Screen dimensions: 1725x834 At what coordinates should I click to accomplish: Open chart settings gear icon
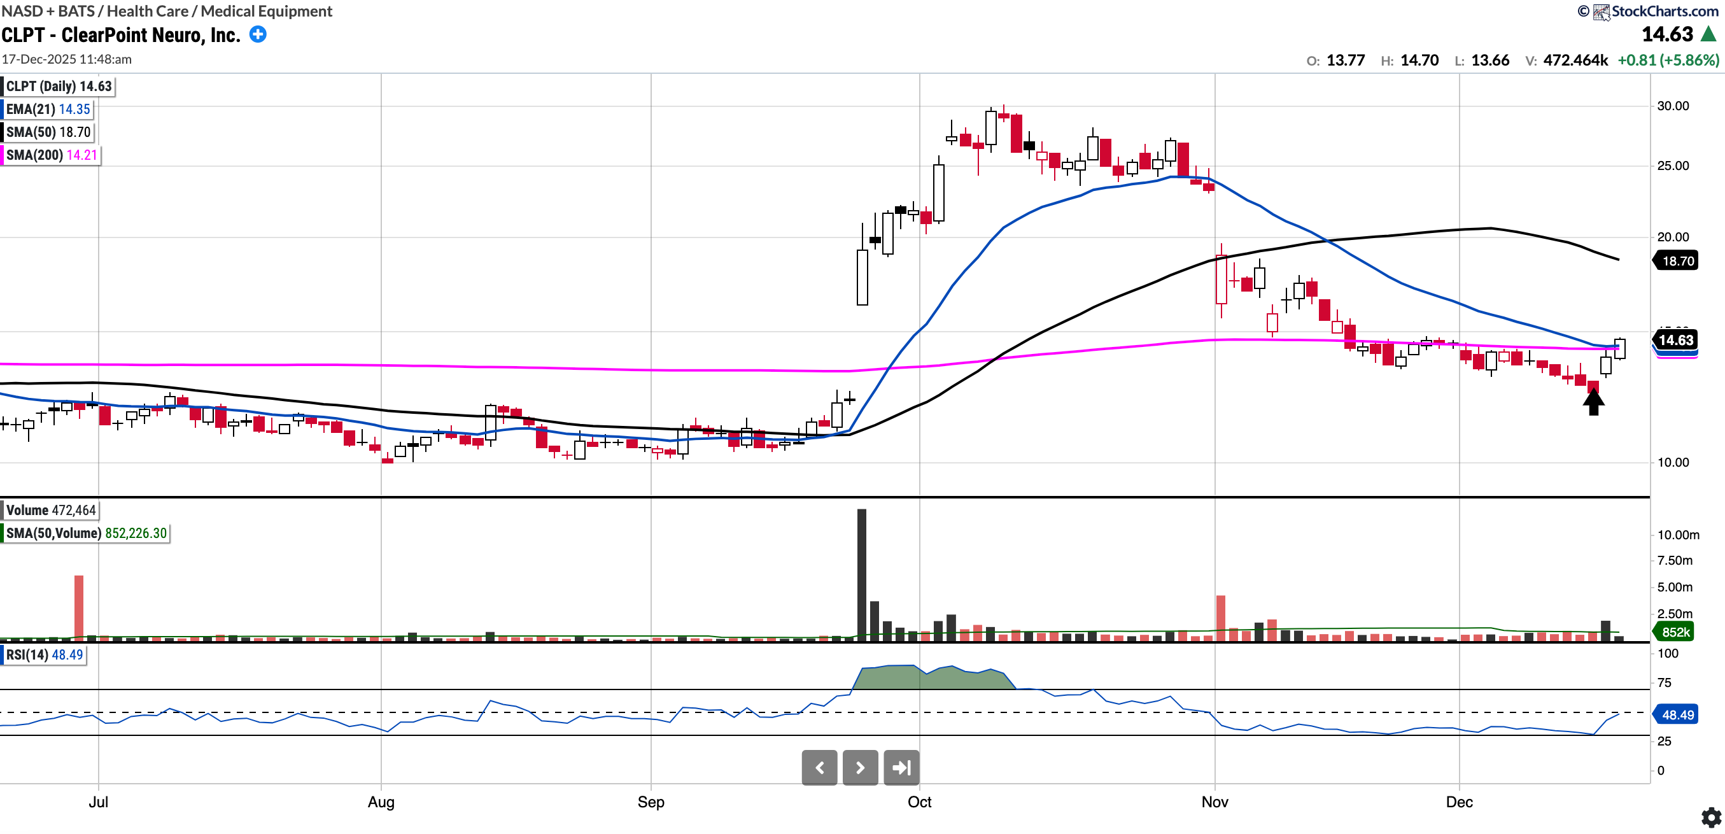pyautogui.click(x=1711, y=817)
